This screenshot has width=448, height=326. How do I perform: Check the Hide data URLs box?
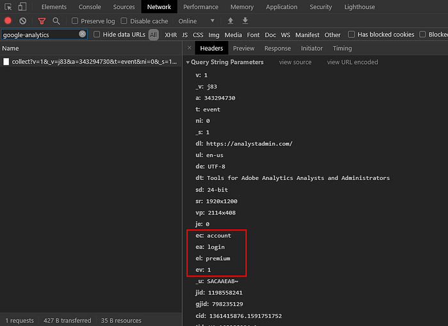pos(97,35)
